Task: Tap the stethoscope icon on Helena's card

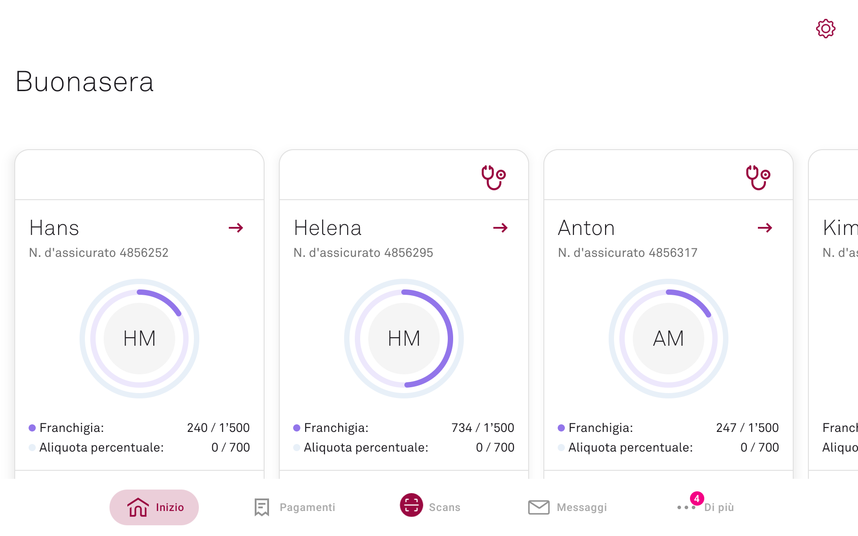Action: (493, 177)
